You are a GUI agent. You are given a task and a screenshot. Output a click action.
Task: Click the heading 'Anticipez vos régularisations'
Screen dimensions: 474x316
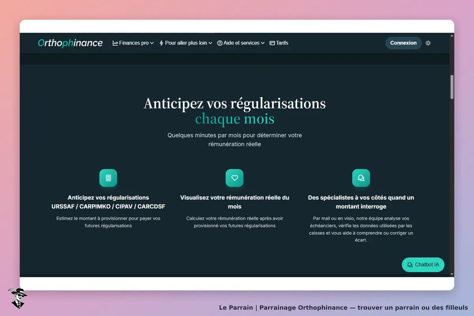[x=235, y=103]
